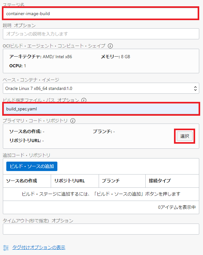Click the sliders icon beside the tagging options link
203x255 pixels.
click(6, 247)
